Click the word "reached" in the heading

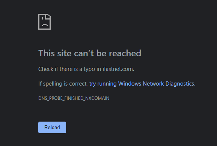(x=125, y=53)
